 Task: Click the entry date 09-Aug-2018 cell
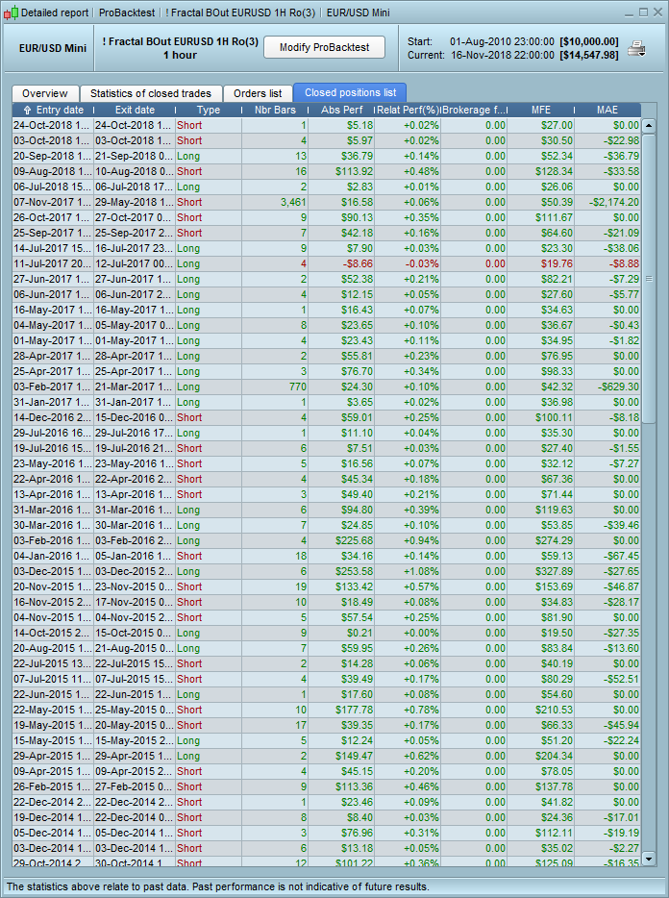click(x=52, y=172)
